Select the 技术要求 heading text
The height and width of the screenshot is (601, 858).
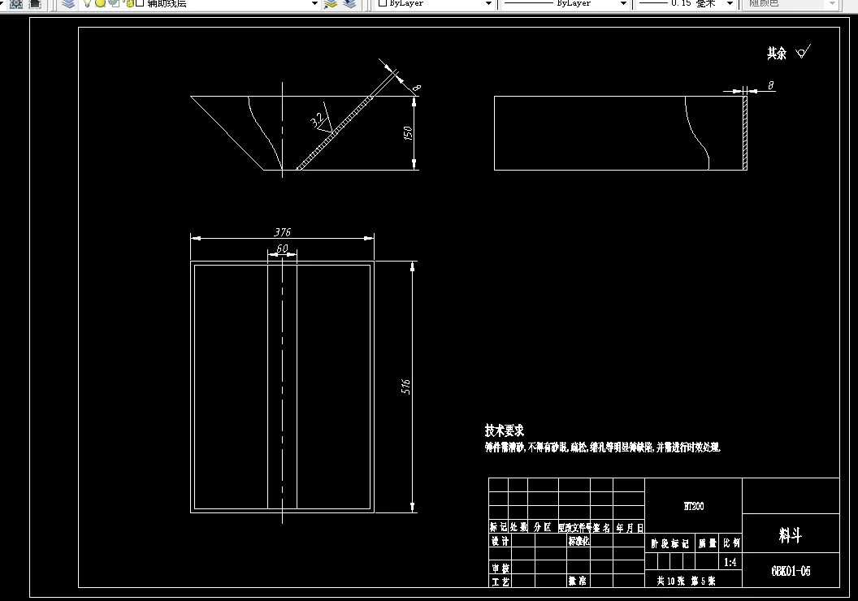504,430
